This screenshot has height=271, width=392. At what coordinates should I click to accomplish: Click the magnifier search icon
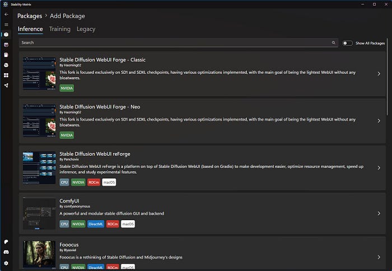334,42
